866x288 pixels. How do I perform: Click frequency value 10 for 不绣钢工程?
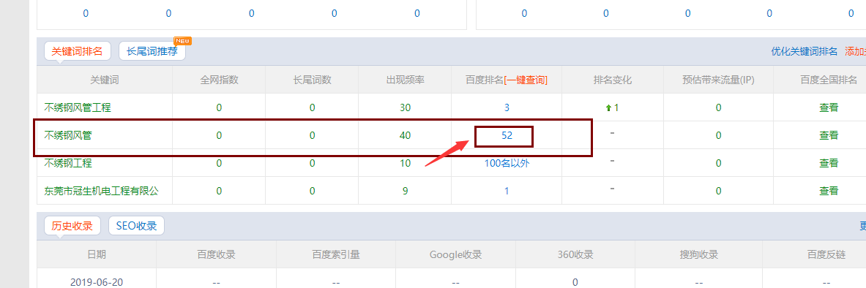(x=406, y=163)
